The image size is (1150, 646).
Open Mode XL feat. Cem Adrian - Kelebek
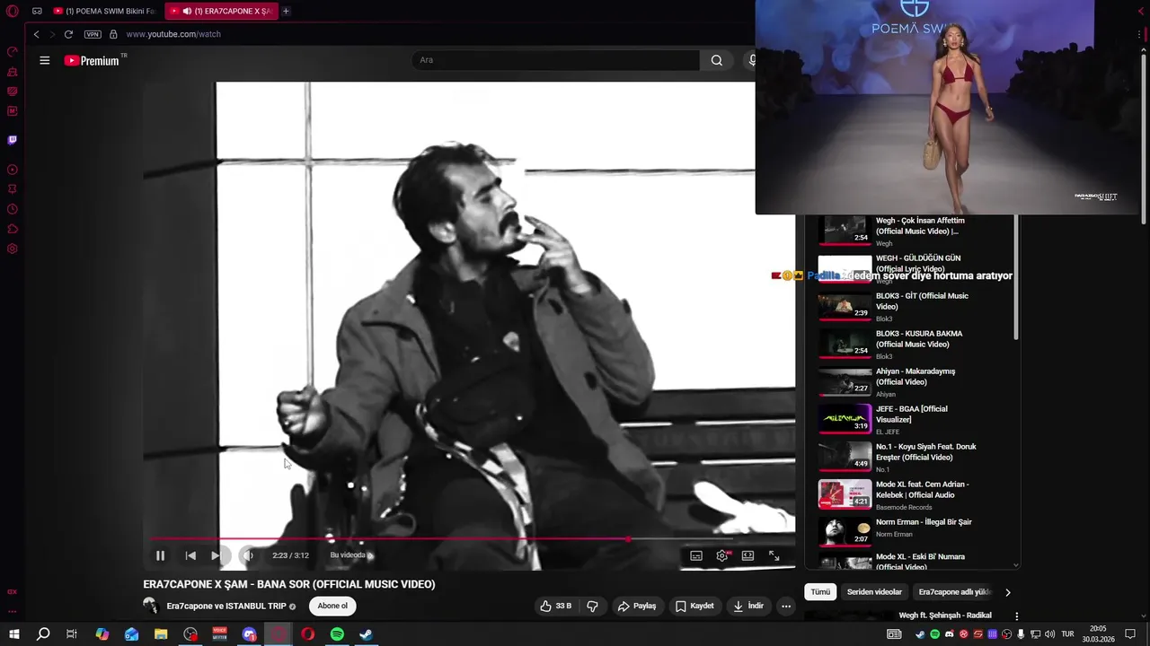pos(923,490)
